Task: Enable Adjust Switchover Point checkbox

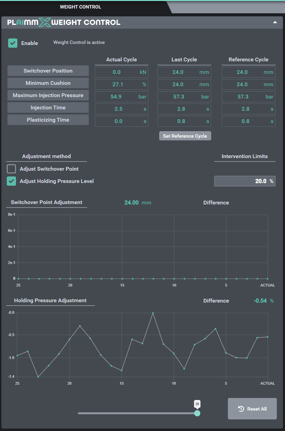Action: (x=12, y=169)
